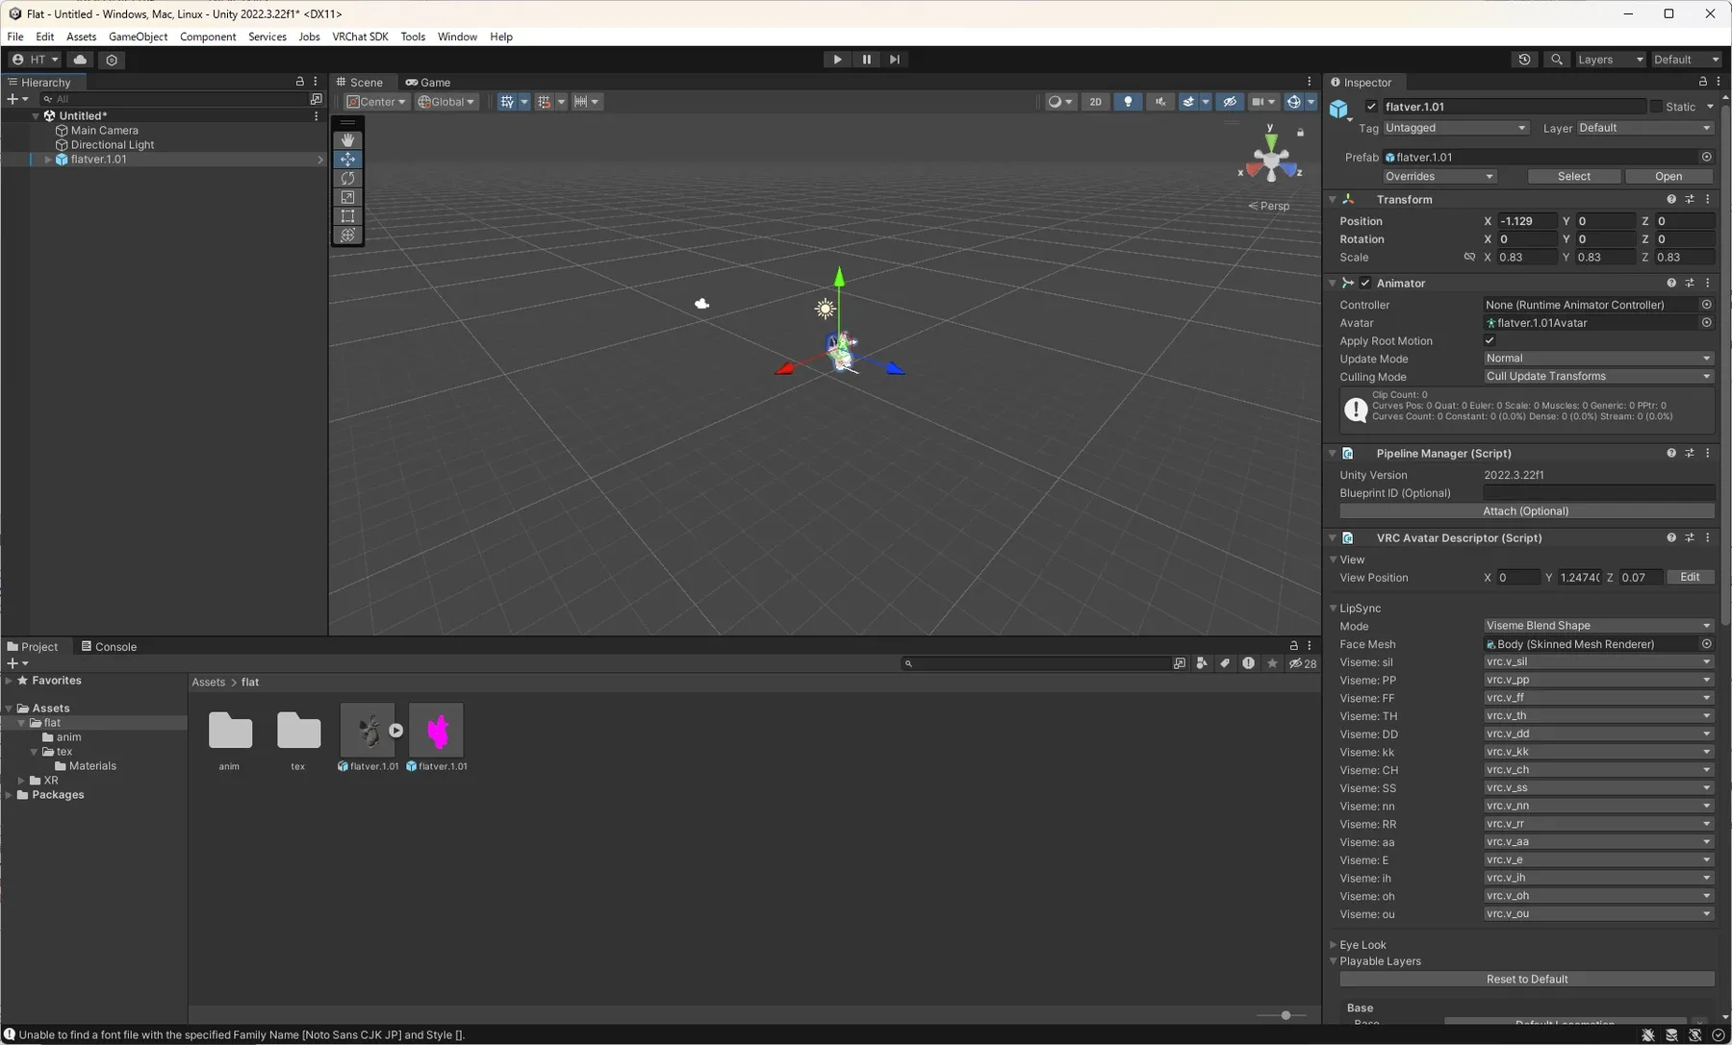Open the Tag dropdown
Image resolution: width=1732 pixels, height=1045 pixels.
pyautogui.click(x=1455, y=128)
